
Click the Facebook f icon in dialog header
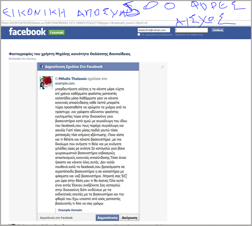pyautogui.click(x=42, y=67)
